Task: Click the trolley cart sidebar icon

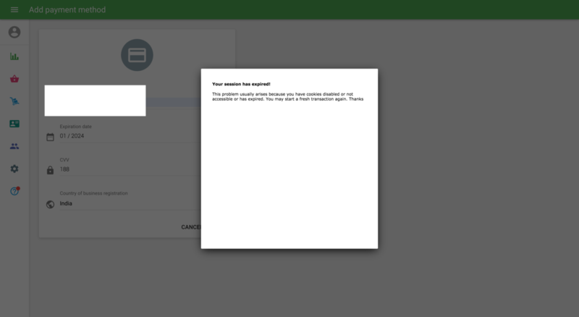Action: tap(14, 101)
